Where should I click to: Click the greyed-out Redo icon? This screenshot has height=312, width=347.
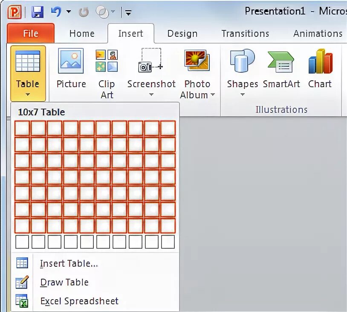pos(84,12)
